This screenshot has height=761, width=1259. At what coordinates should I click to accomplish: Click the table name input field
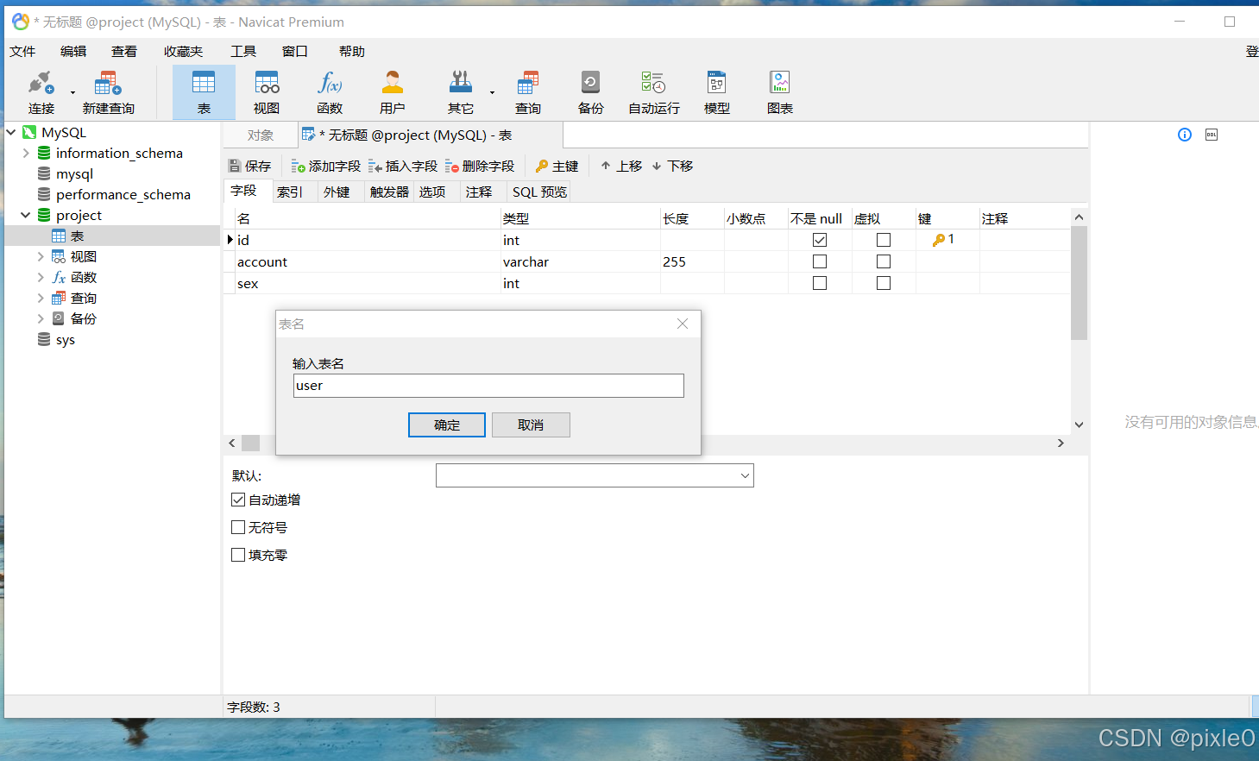[488, 386]
